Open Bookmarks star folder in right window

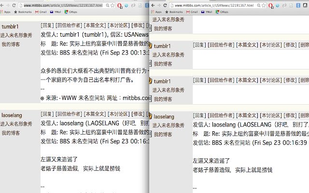[x=174, y=12]
